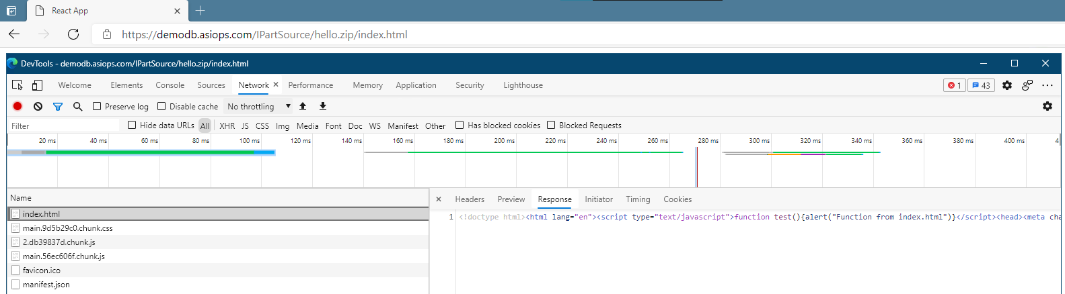Export HAR file download arrow icon
This screenshot has height=294, width=1065.
[x=323, y=106]
